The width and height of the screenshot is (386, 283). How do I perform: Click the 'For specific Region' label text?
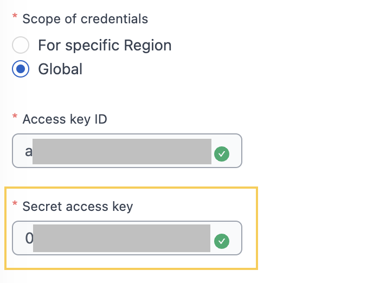pyautogui.click(x=105, y=46)
